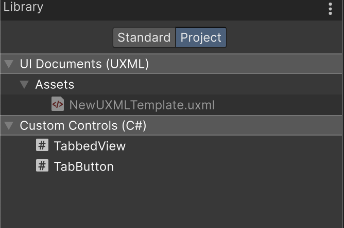The height and width of the screenshot is (228, 344).
Task: Click the C# hash icon next to TabButton
Action: pos(42,165)
